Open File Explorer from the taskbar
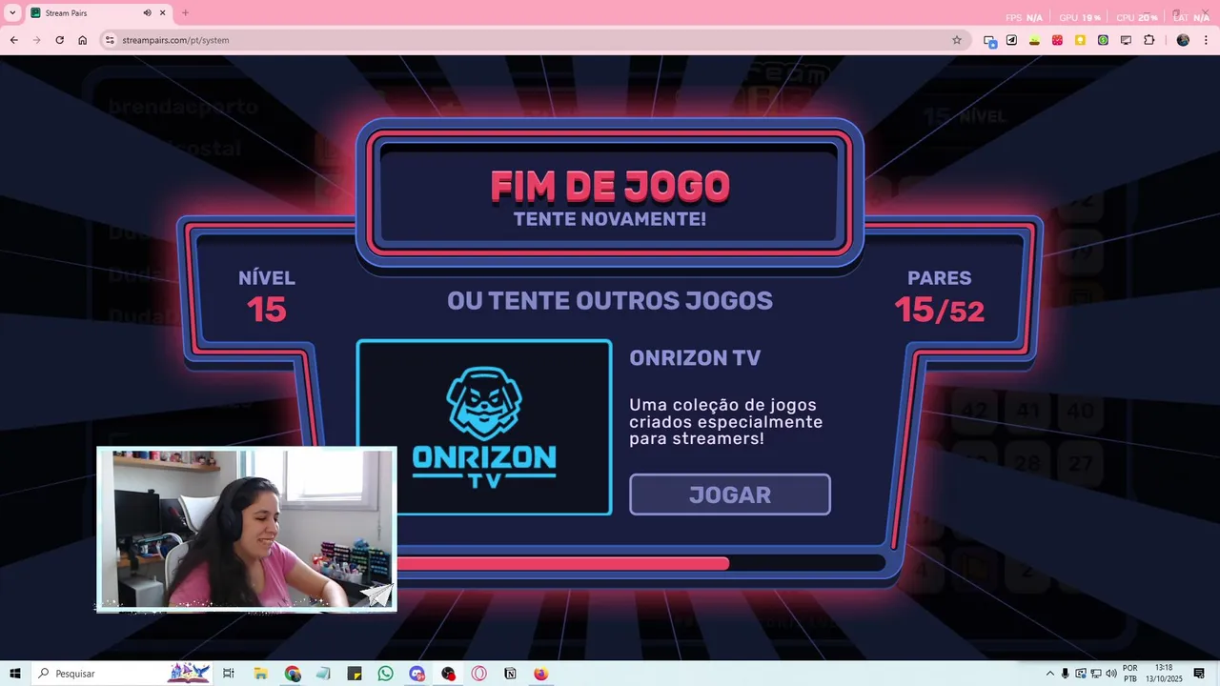1220x686 pixels. pyautogui.click(x=260, y=674)
